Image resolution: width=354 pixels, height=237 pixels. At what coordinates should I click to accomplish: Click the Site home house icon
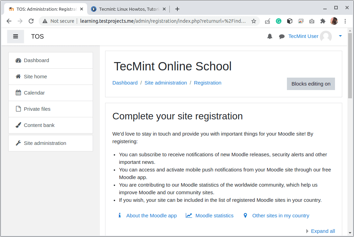pos(18,77)
